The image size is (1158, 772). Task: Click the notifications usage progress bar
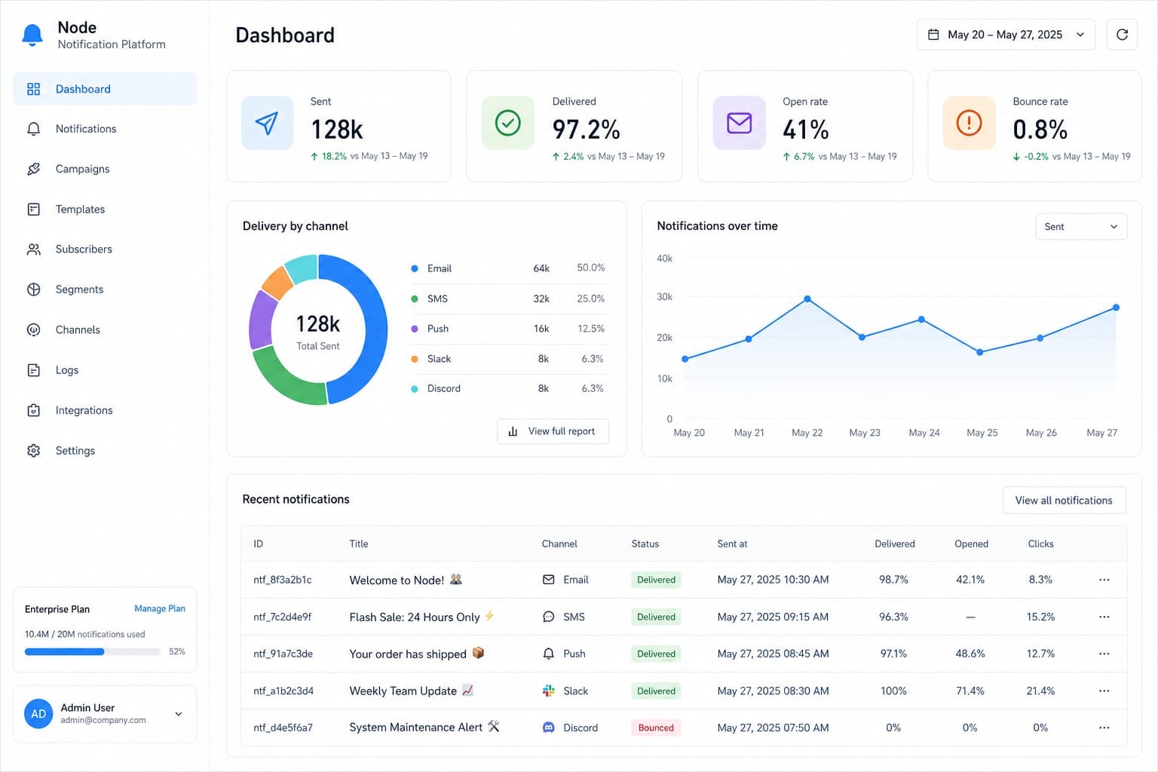[x=92, y=651]
